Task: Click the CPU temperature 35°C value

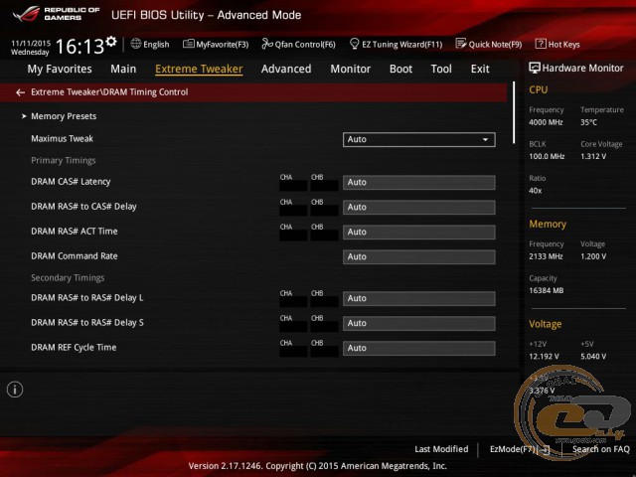Action: 588,122
